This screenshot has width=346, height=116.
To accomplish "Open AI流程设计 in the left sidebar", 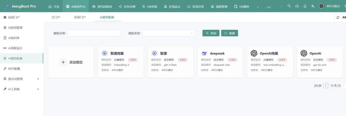I will (21, 48).
